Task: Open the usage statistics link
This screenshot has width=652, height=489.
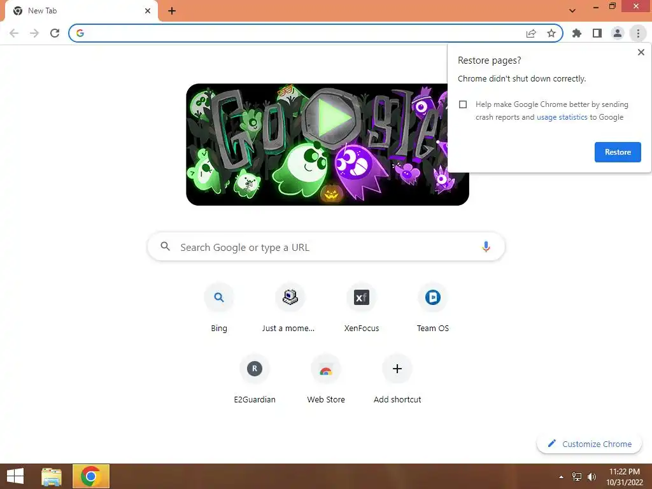Action: (x=562, y=117)
